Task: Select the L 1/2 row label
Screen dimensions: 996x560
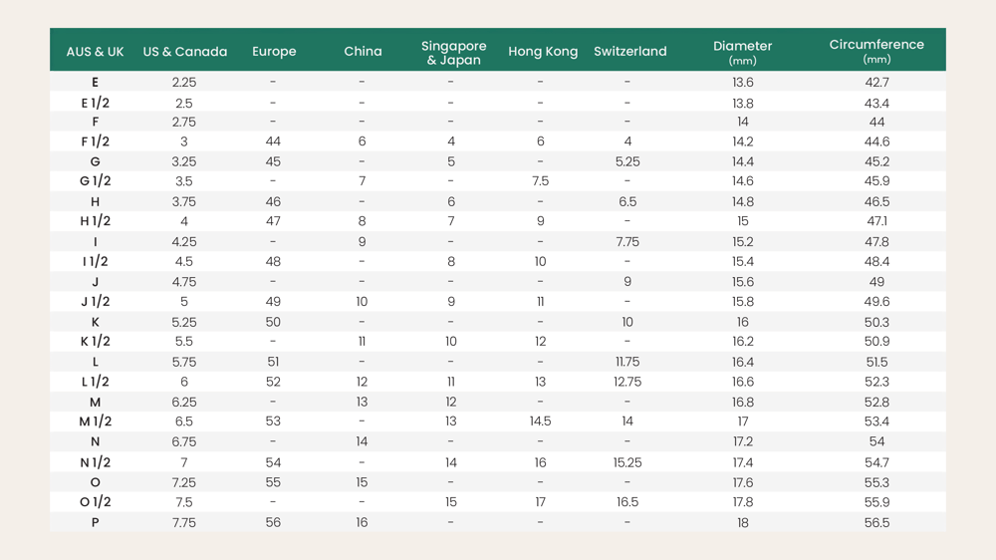Action: [x=96, y=382]
